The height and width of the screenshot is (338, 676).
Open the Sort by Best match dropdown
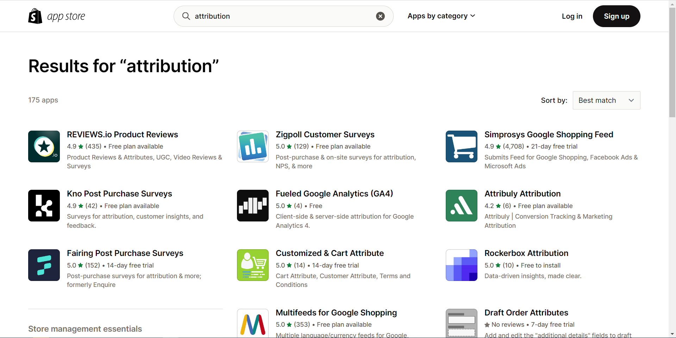(606, 100)
